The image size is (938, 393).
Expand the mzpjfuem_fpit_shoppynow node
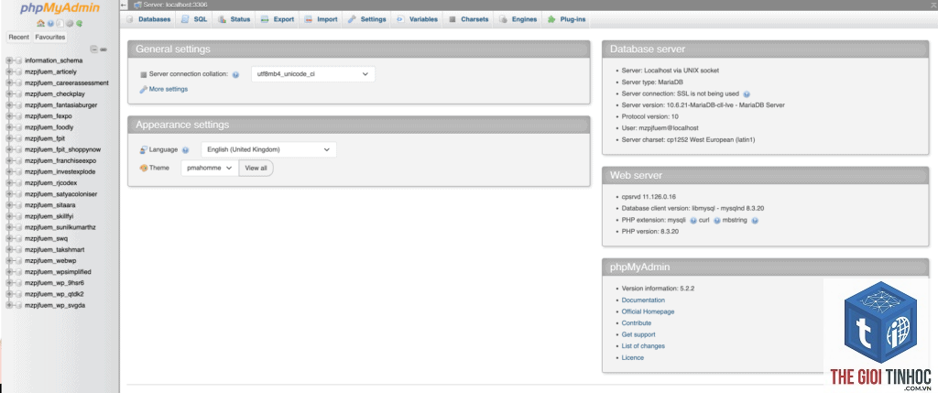coord(9,149)
